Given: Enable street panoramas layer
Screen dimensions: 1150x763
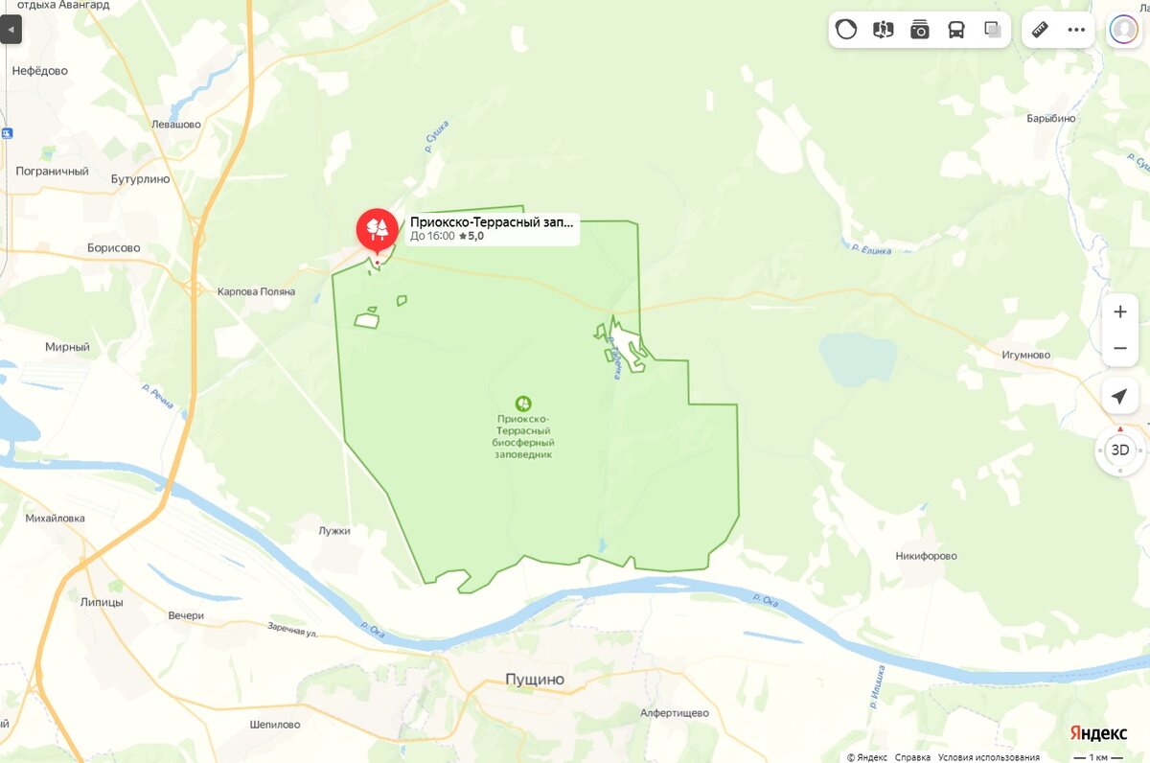Looking at the screenshot, I should tap(883, 30).
